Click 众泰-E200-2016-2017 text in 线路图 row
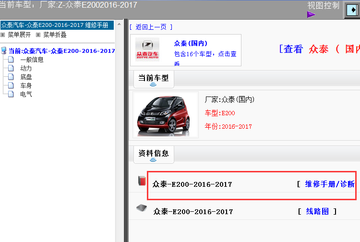Screen dimensions: 360x242 click(193, 211)
